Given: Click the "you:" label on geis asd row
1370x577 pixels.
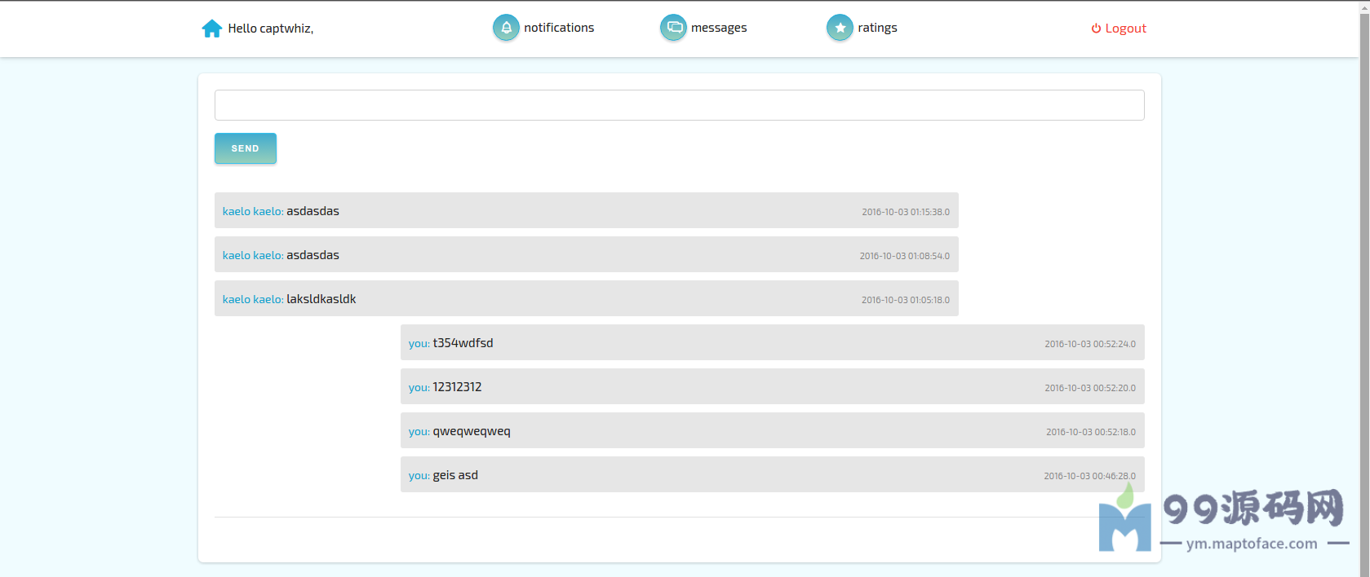Looking at the screenshot, I should click(x=419, y=476).
